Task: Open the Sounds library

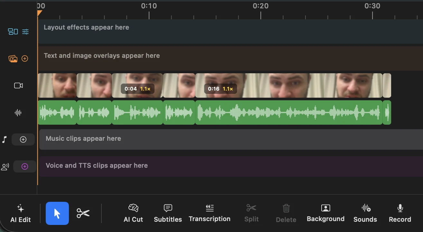Action: tap(365, 213)
